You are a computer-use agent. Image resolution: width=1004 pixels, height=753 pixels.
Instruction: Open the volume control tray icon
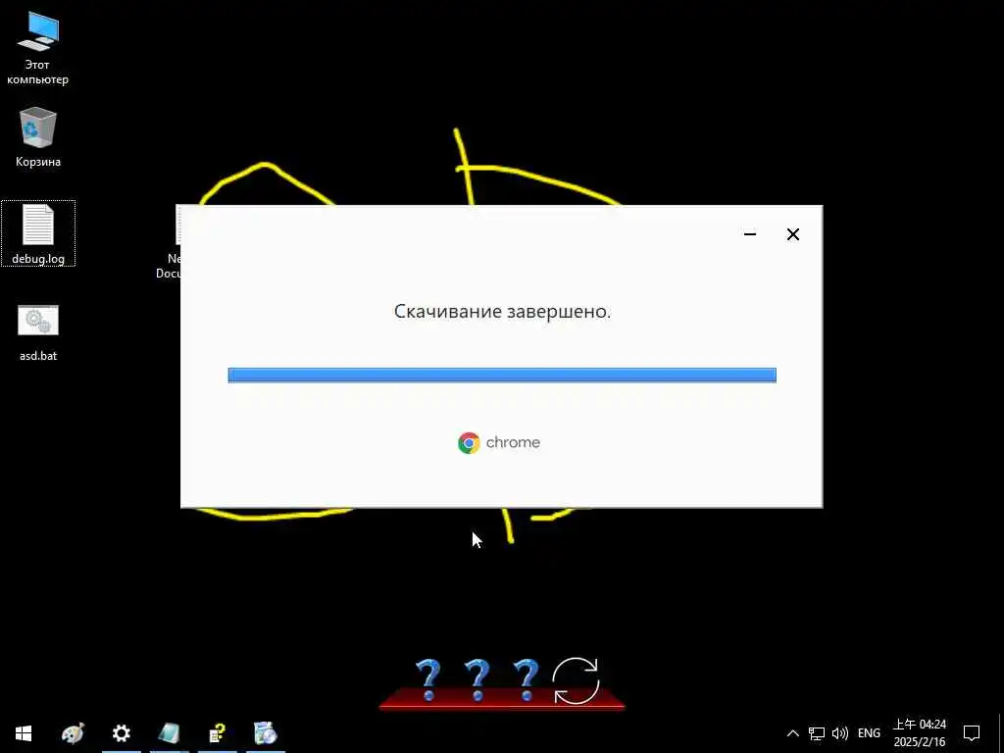point(839,733)
